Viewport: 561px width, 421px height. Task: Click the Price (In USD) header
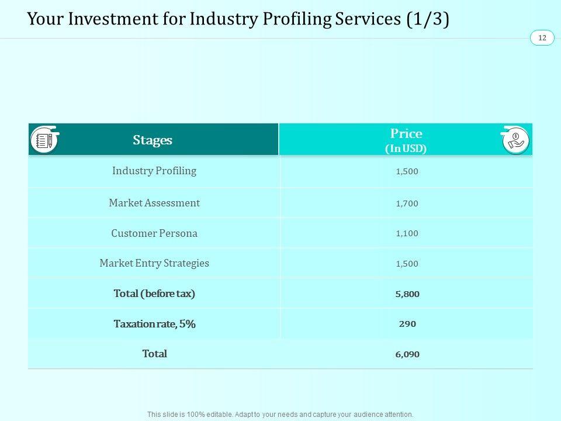tap(406, 140)
